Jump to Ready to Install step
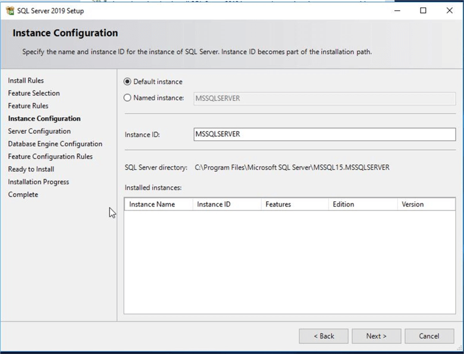The width and height of the screenshot is (464, 354). point(31,170)
